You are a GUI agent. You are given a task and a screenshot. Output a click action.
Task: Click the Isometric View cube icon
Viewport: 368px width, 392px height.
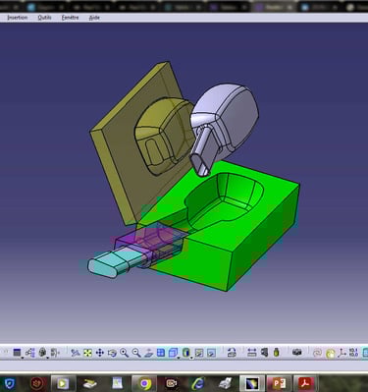click(173, 353)
